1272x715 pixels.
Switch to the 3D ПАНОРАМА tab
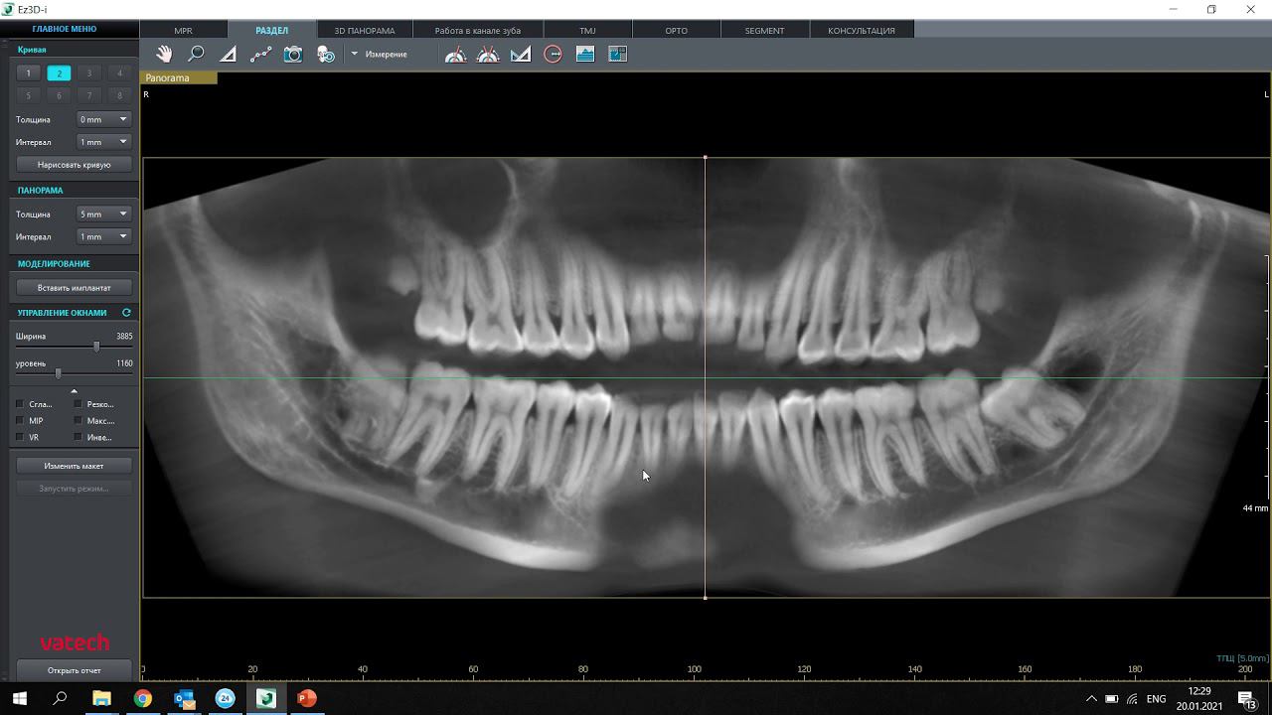(364, 30)
